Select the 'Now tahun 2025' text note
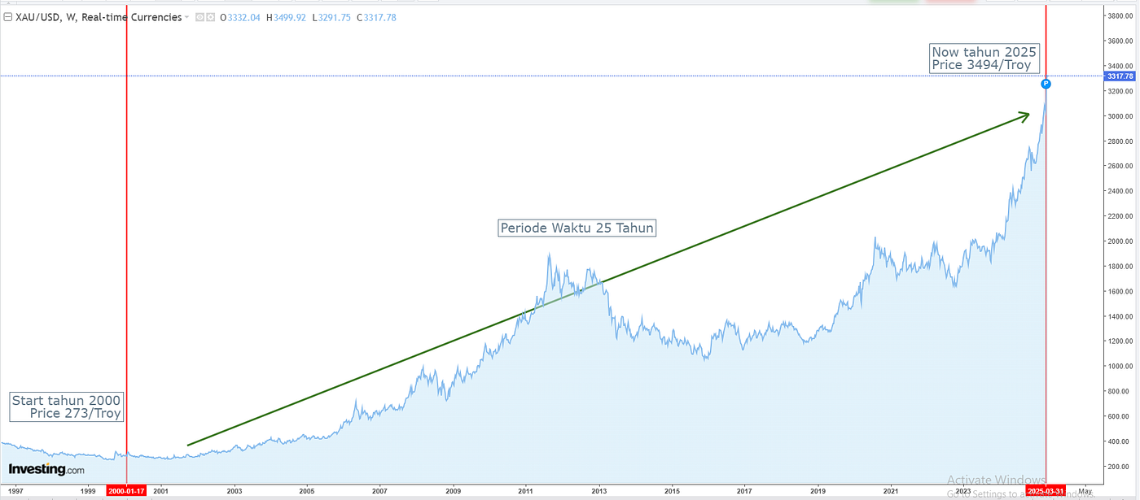The width and height of the screenshot is (1140, 500). (985, 58)
